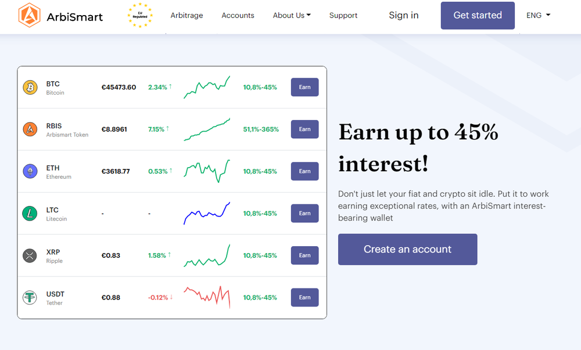The width and height of the screenshot is (581, 350).
Task: Click Earn next to Bitcoin
Action: coord(304,87)
